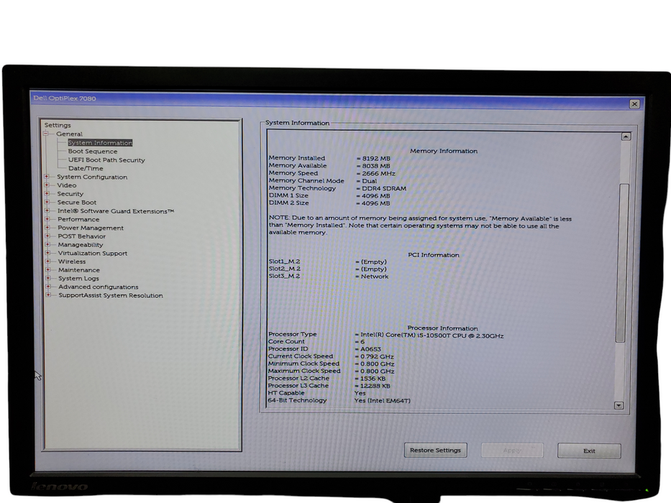The width and height of the screenshot is (671, 503).
Task: Select the Wireless label
Action: (x=72, y=262)
